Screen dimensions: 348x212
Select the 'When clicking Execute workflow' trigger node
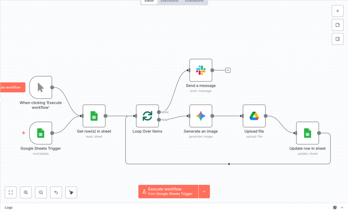pyautogui.click(x=41, y=87)
